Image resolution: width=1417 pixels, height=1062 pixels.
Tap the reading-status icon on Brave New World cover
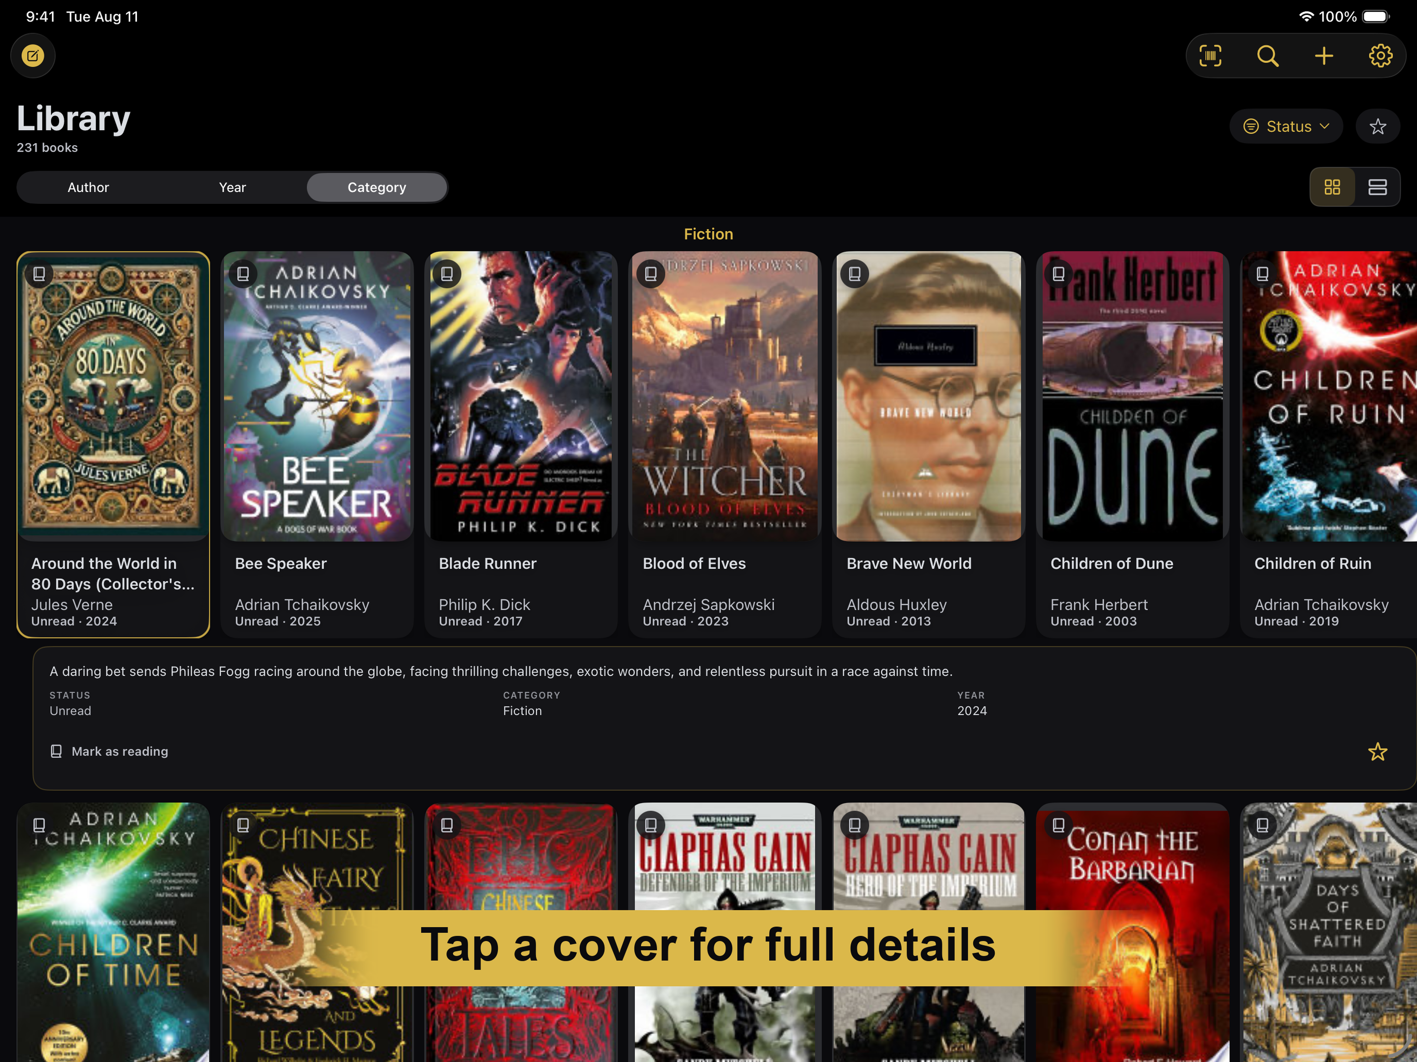click(x=855, y=273)
